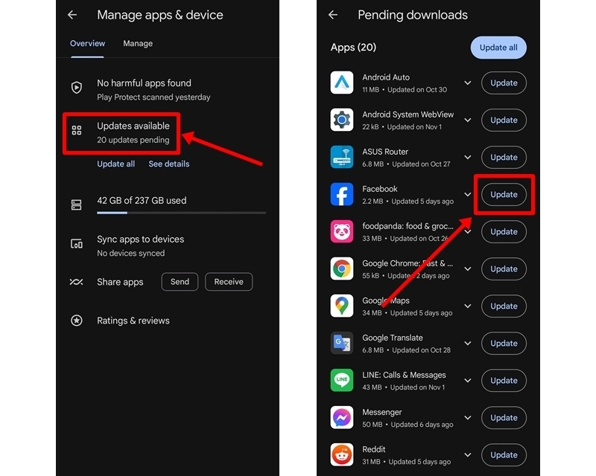Tap the storage usage progress bar
596x476 pixels.
[x=181, y=213]
